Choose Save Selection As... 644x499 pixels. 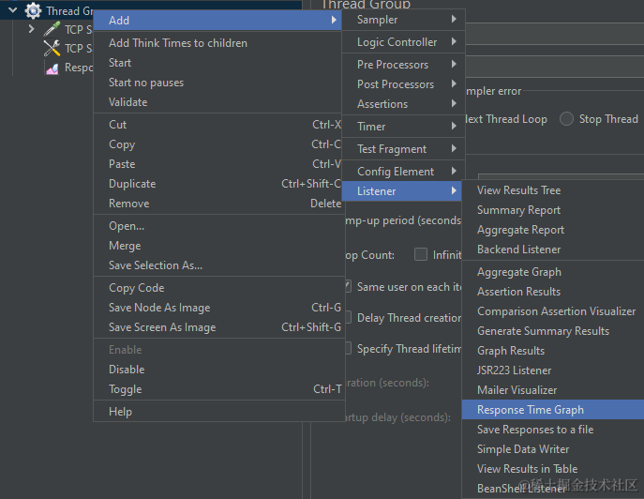click(219, 265)
